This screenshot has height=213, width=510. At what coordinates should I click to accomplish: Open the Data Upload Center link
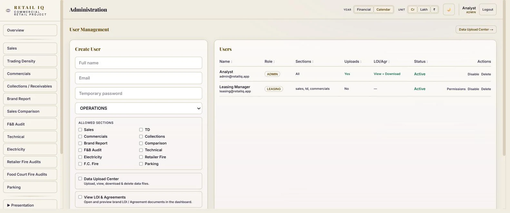click(x=476, y=30)
